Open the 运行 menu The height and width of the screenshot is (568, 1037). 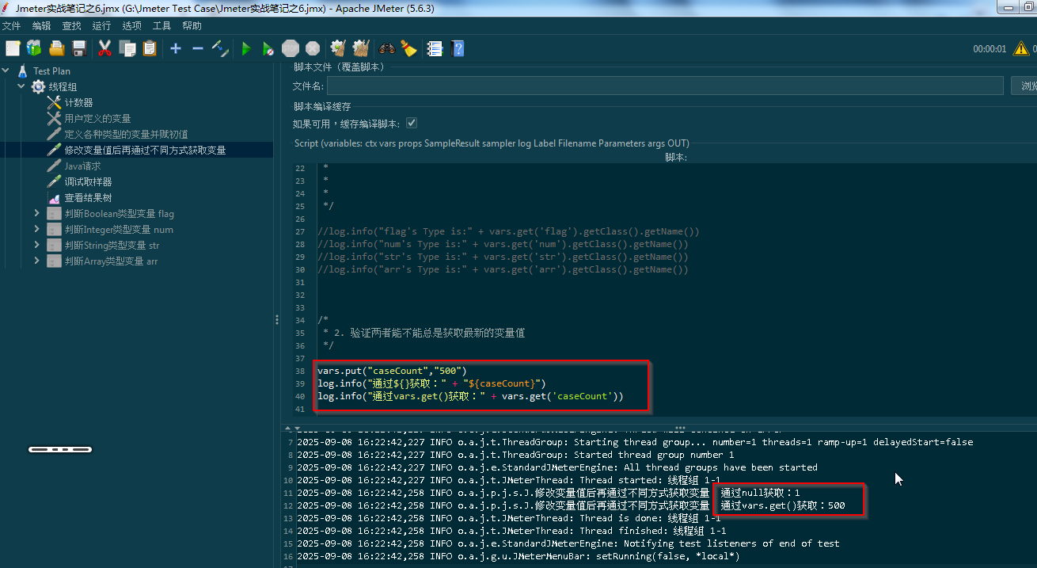pyautogui.click(x=101, y=26)
